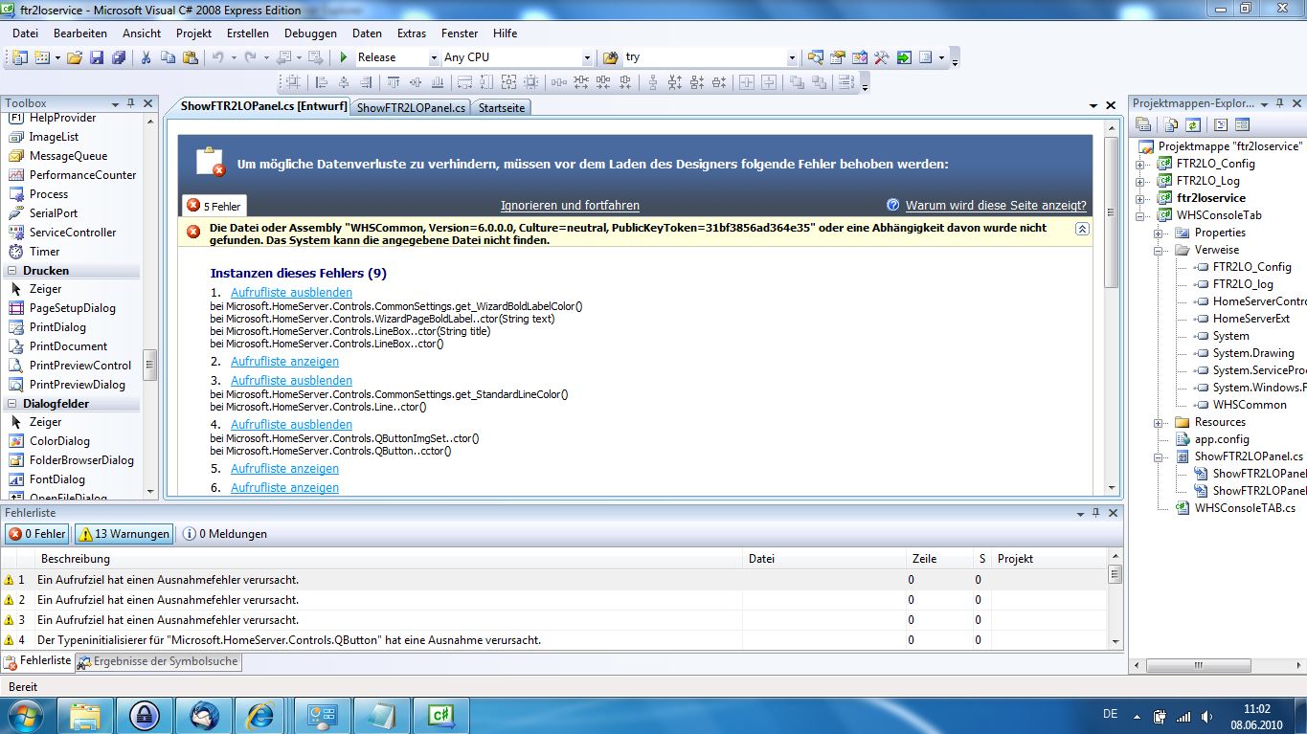Open the Extras menu
The height and width of the screenshot is (734, 1307).
412,33
